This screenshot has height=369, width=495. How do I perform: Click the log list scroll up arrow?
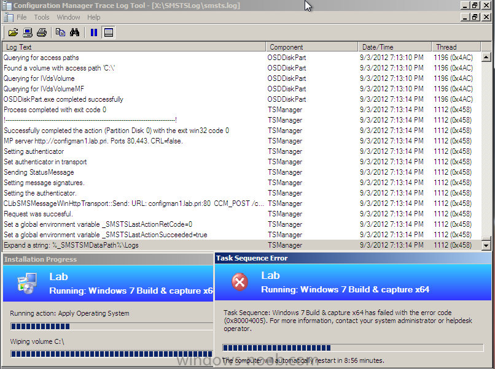(x=486, y=58)
